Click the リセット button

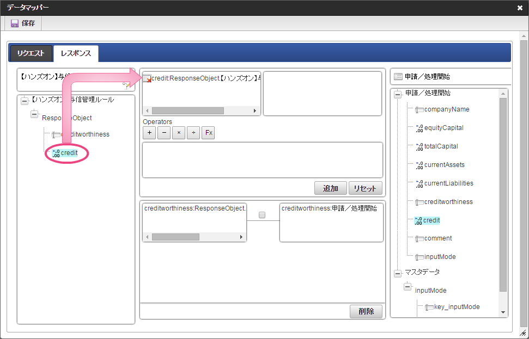point(365,188)
